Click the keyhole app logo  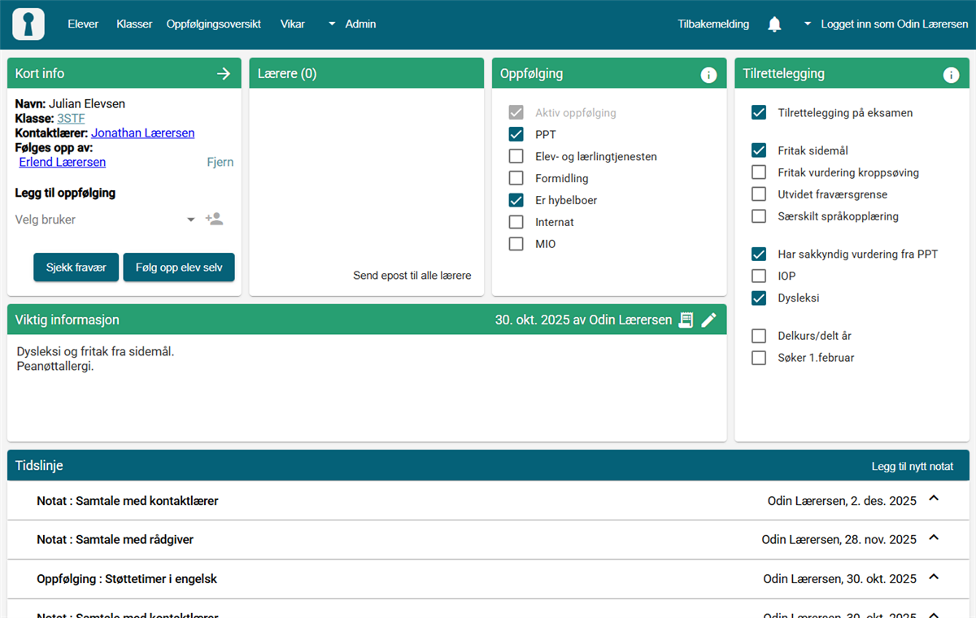point(28,24)
